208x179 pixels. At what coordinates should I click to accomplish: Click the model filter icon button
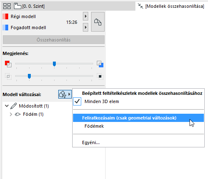click(x=65, y=94)
